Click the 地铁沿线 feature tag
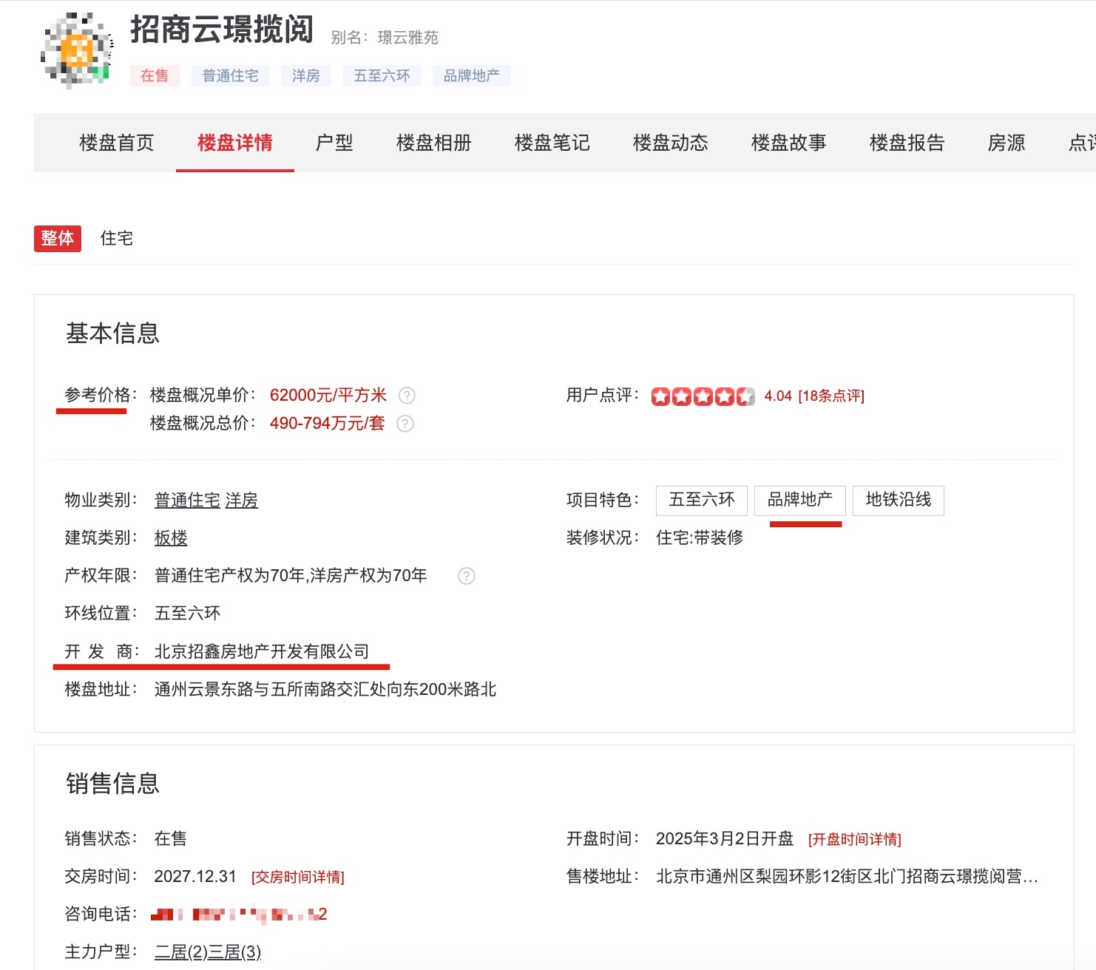The image size is (1096, 970). (899, 501)
